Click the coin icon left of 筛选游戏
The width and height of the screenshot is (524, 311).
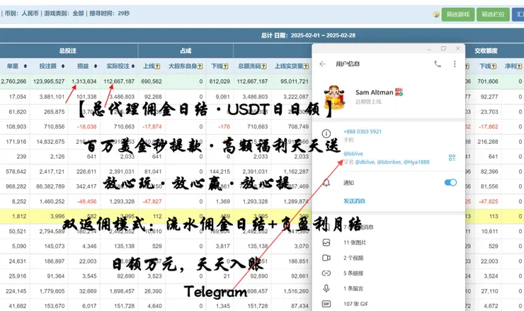[435, 14]
